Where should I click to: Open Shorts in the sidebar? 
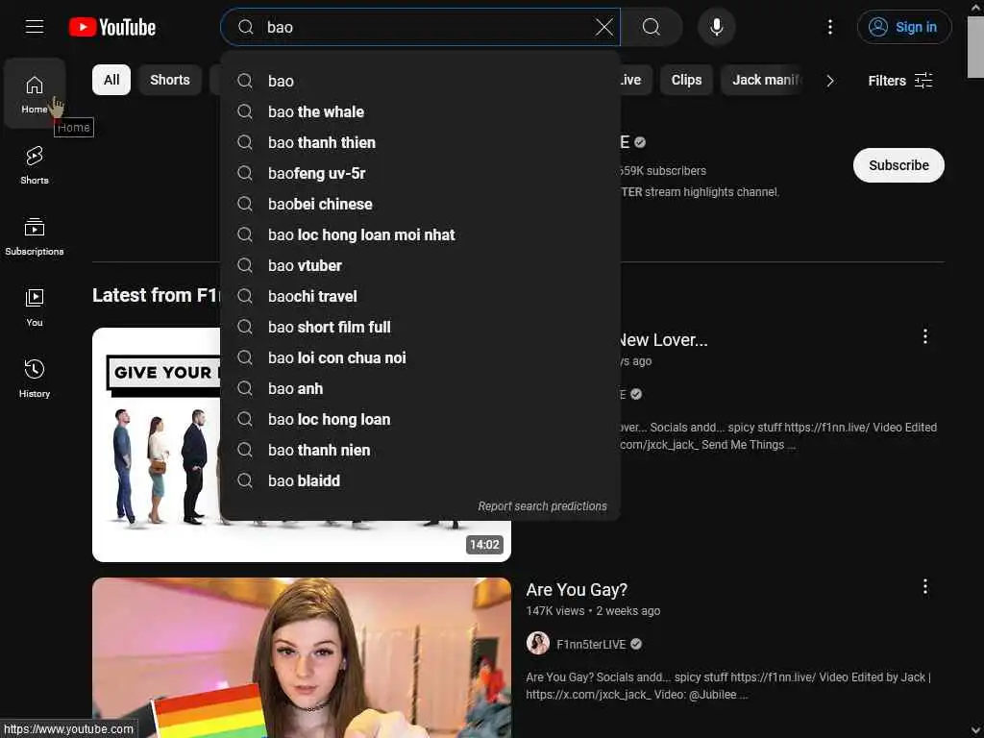point(35,165)
